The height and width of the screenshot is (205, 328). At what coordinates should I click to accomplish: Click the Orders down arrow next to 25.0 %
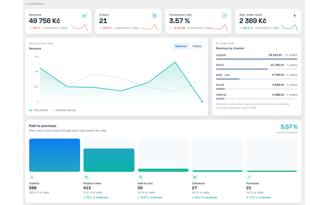click(x=100, y=28)
